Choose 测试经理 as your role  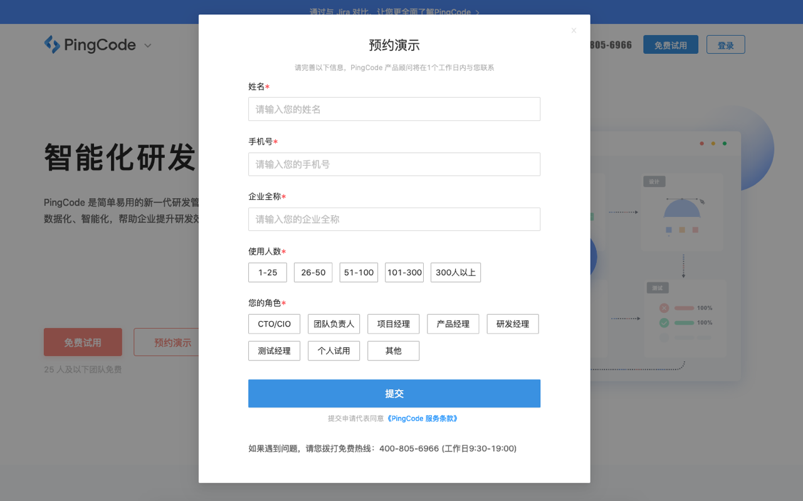(275, 351)
